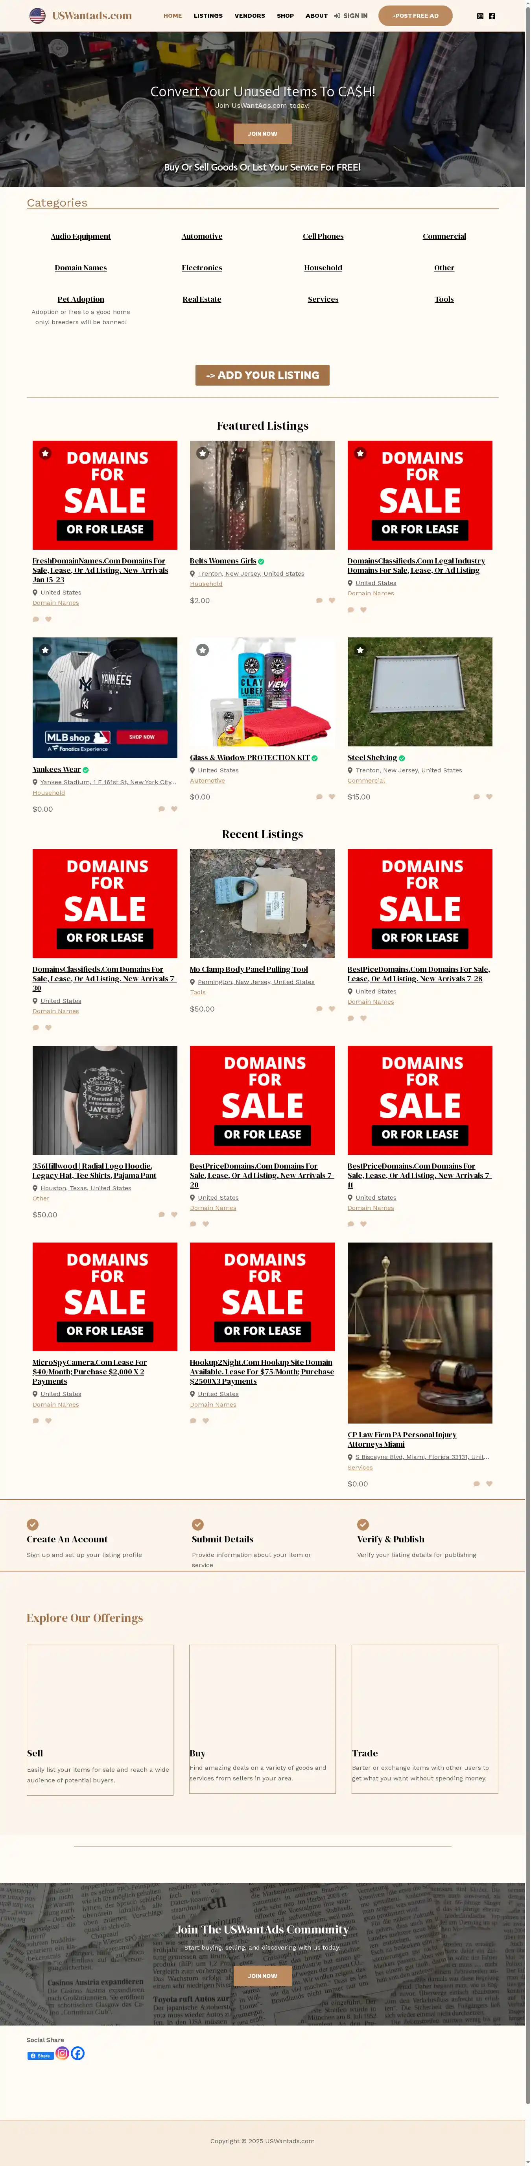The height and width of the screenshot is (2166, 531).
Task: Click the comment icon on Yankees Wear listing
Action: (x=161, y=809)
